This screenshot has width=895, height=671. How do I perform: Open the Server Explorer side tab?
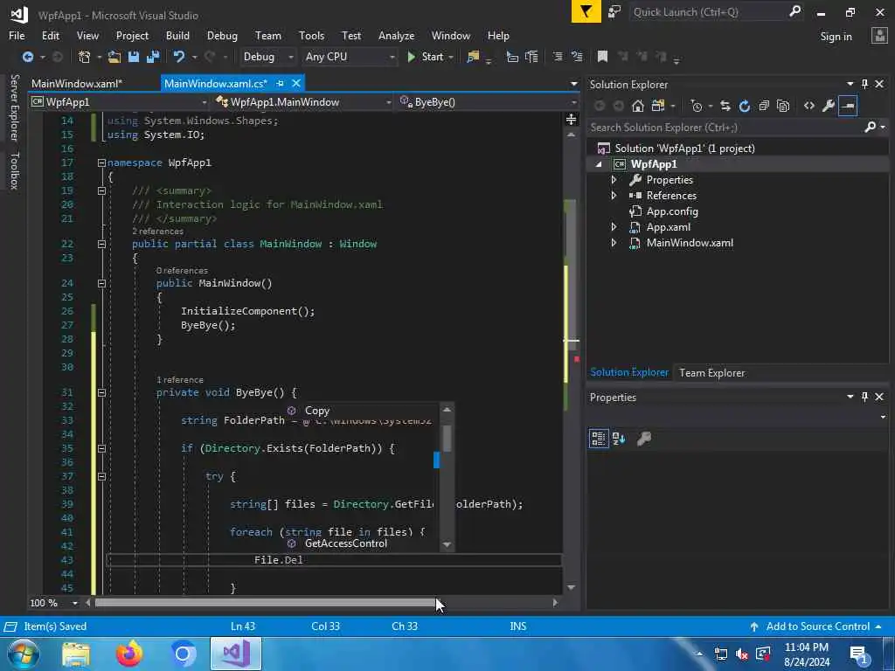pos(15,107)
